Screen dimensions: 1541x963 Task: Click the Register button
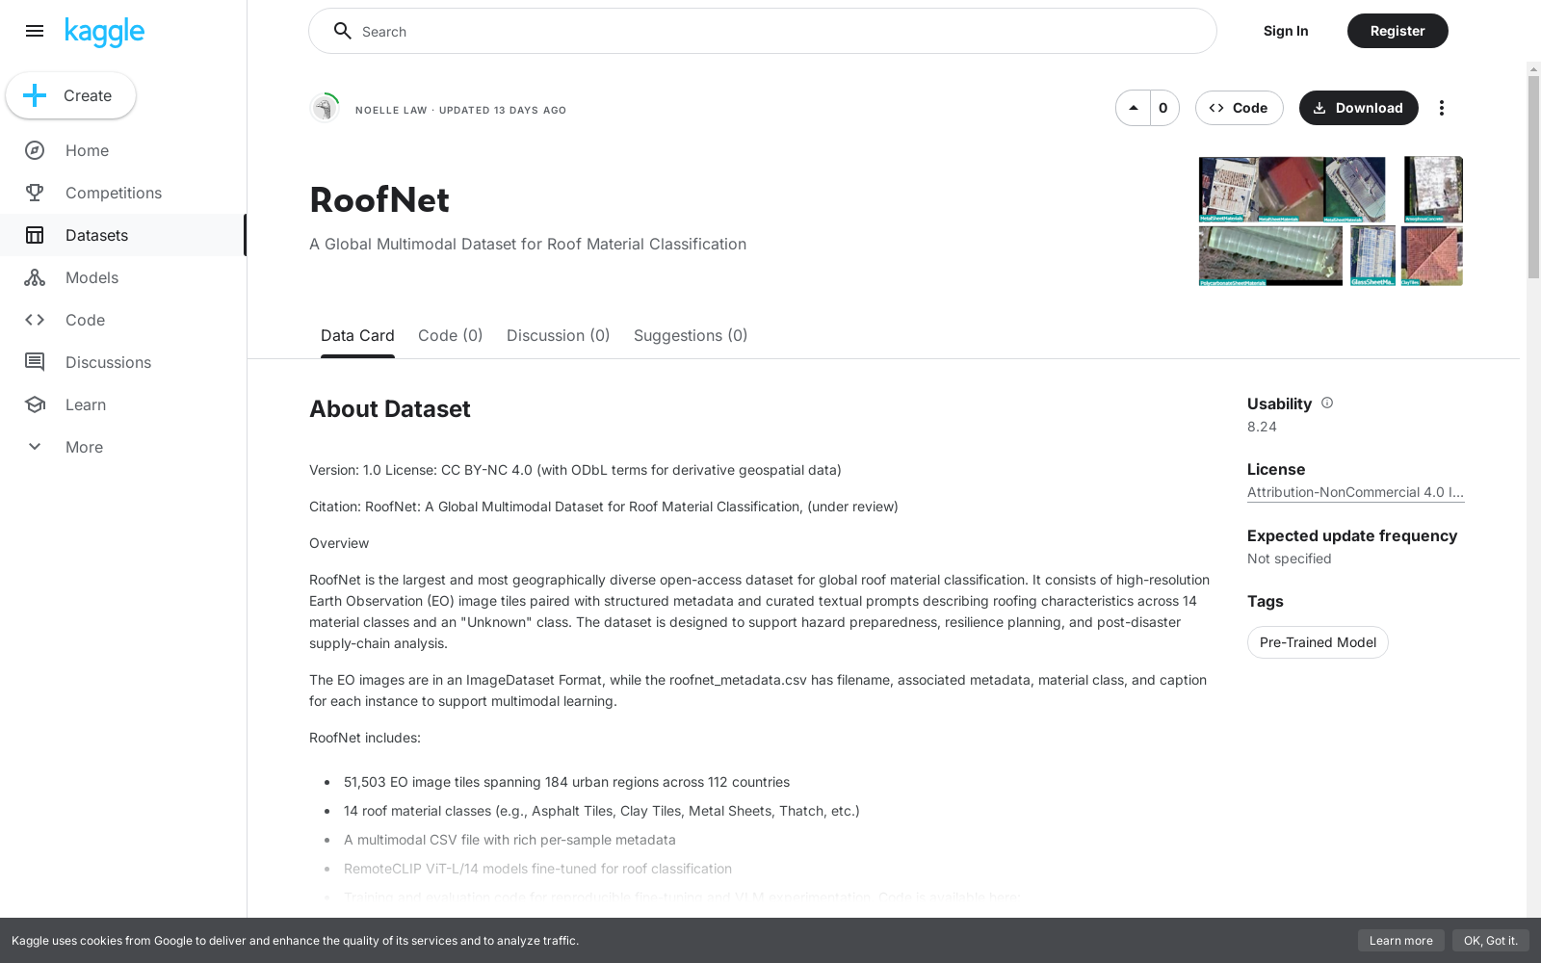click(x=1397, y=31)
